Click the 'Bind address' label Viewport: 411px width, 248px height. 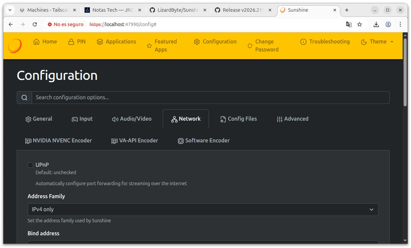(x=43, y=233)
